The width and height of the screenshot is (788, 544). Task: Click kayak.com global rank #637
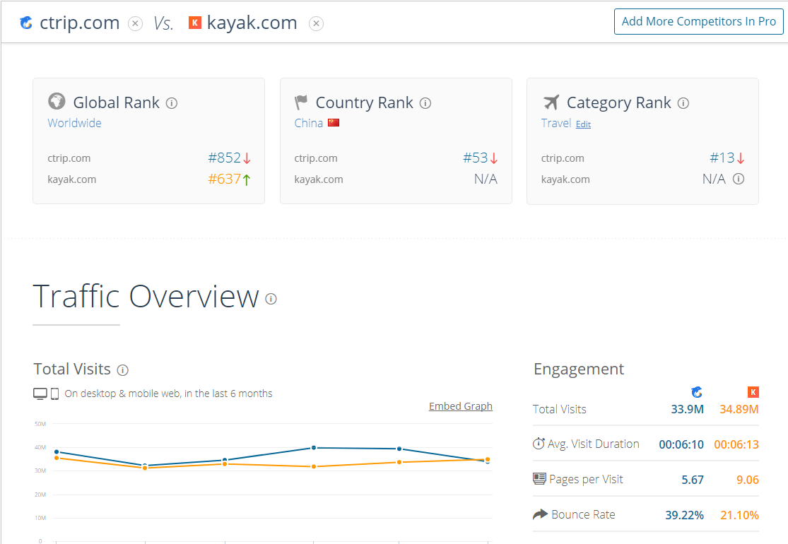(225, 179)
